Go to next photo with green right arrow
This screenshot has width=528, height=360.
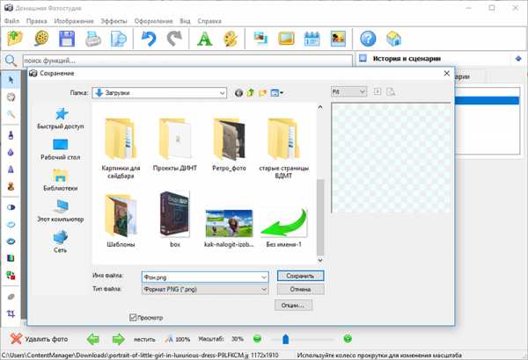[x=117, y=339]
